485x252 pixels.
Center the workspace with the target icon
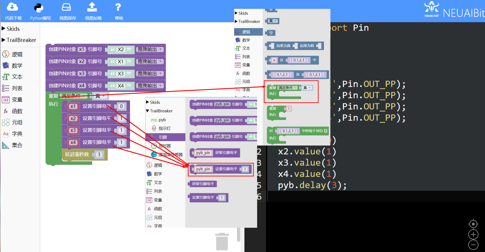pyautogui.click(x=473, y=224)
